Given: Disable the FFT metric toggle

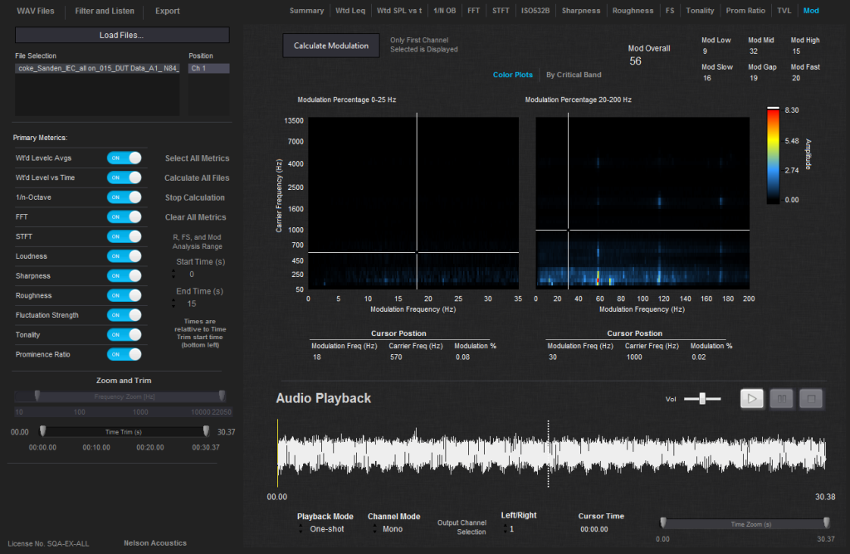Looking at the screenshot, I should (125, 216).
